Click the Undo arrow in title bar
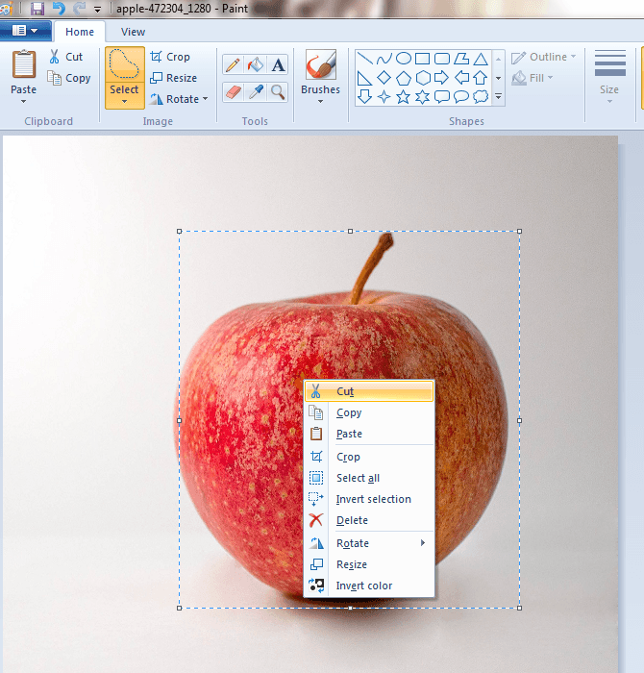 [59, 9]
